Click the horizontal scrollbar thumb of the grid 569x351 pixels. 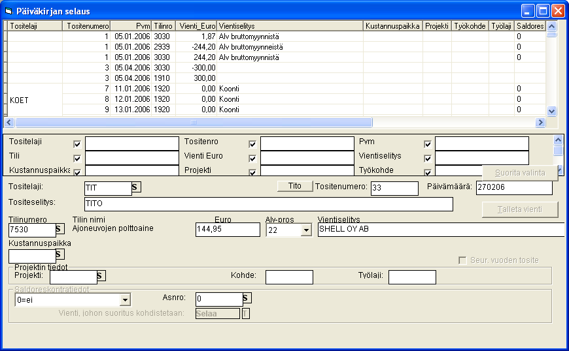tap(194, 122)
